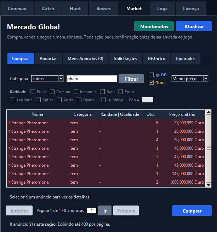Uncheck the Ouro currency checkbox
The image size is (217, 232).
[151, 82]
